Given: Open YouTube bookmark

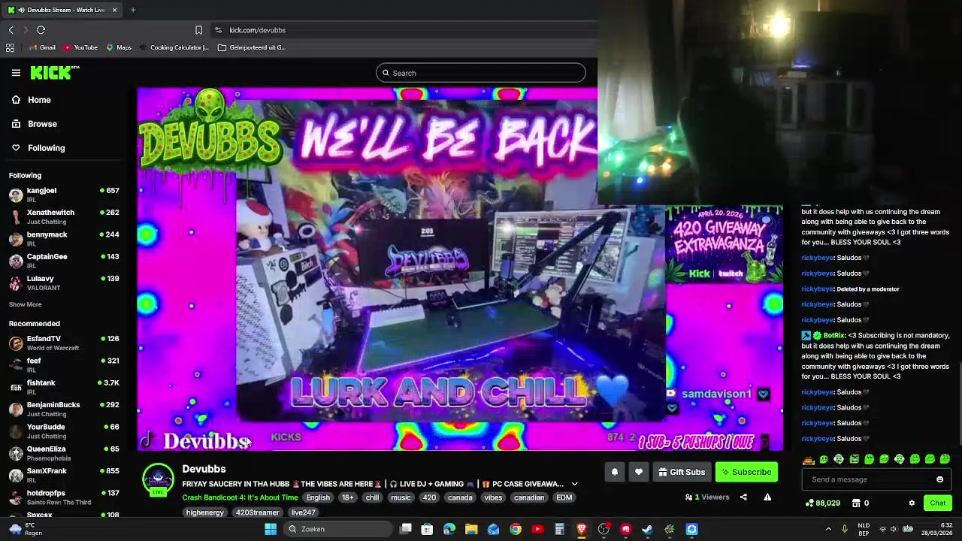Looking at the screenshot, I should [80, 47].
